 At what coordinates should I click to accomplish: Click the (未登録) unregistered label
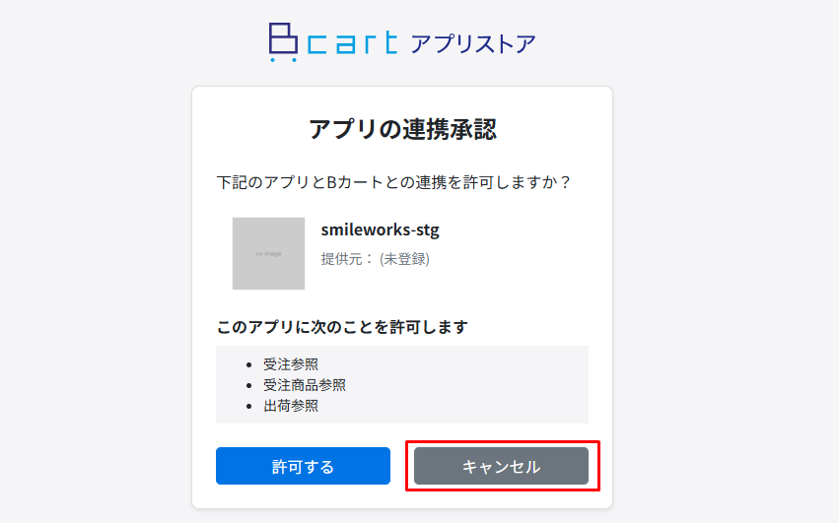pyautogui.click(x=404, y=259)
